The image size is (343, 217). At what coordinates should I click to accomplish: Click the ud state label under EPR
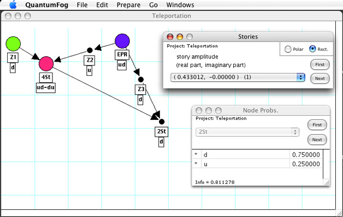122,65
